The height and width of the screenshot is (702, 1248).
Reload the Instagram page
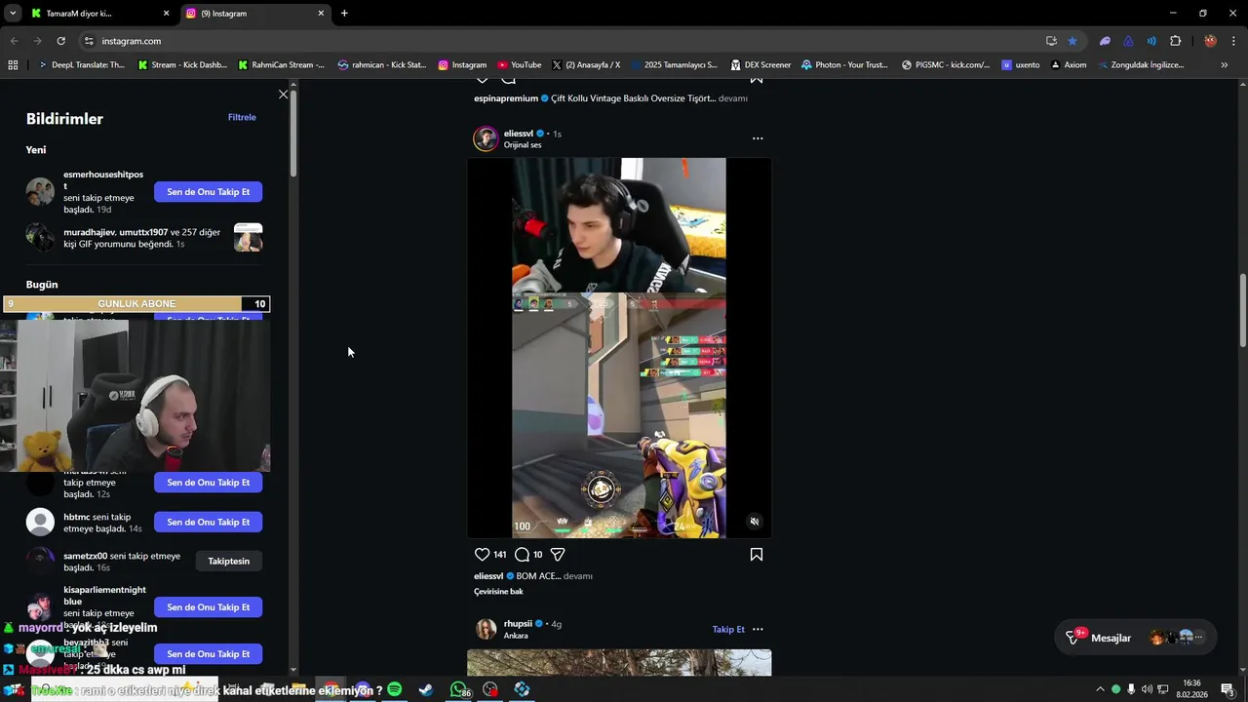pyautogui.click(x=60, y=41)
